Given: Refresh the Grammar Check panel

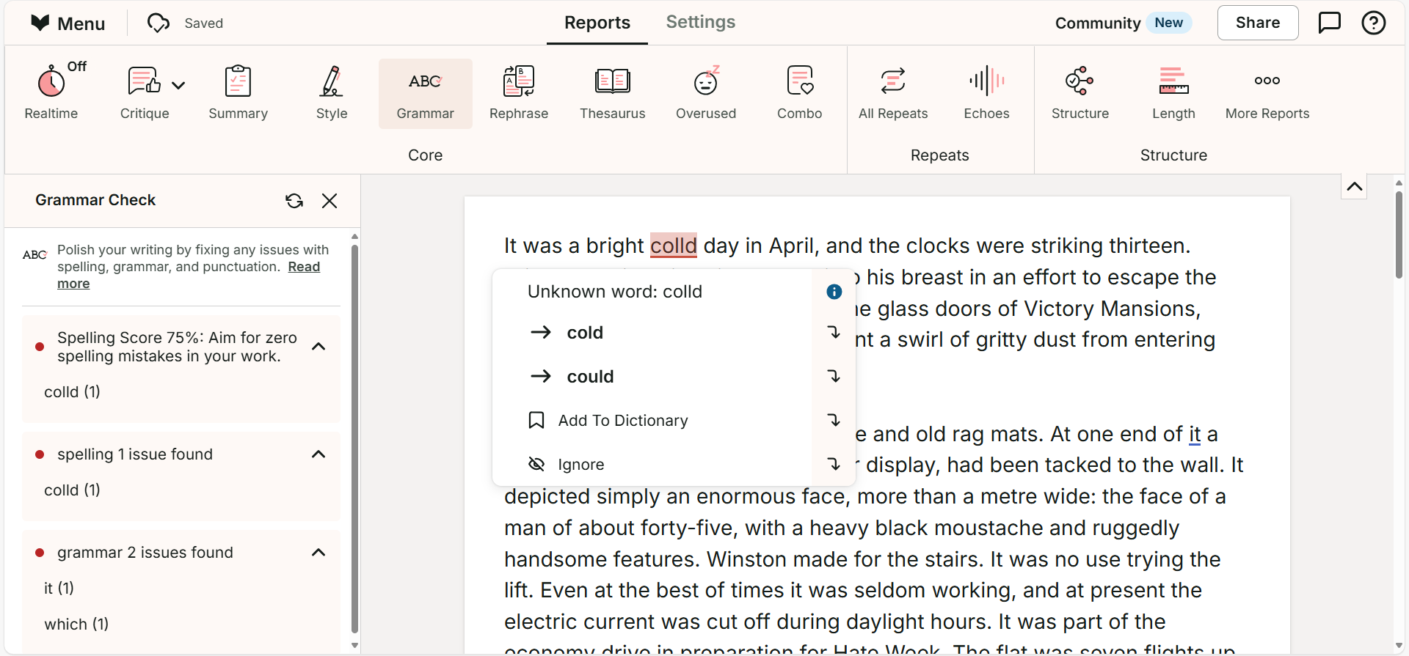Looking at the screenshot, I should point(294,201).
